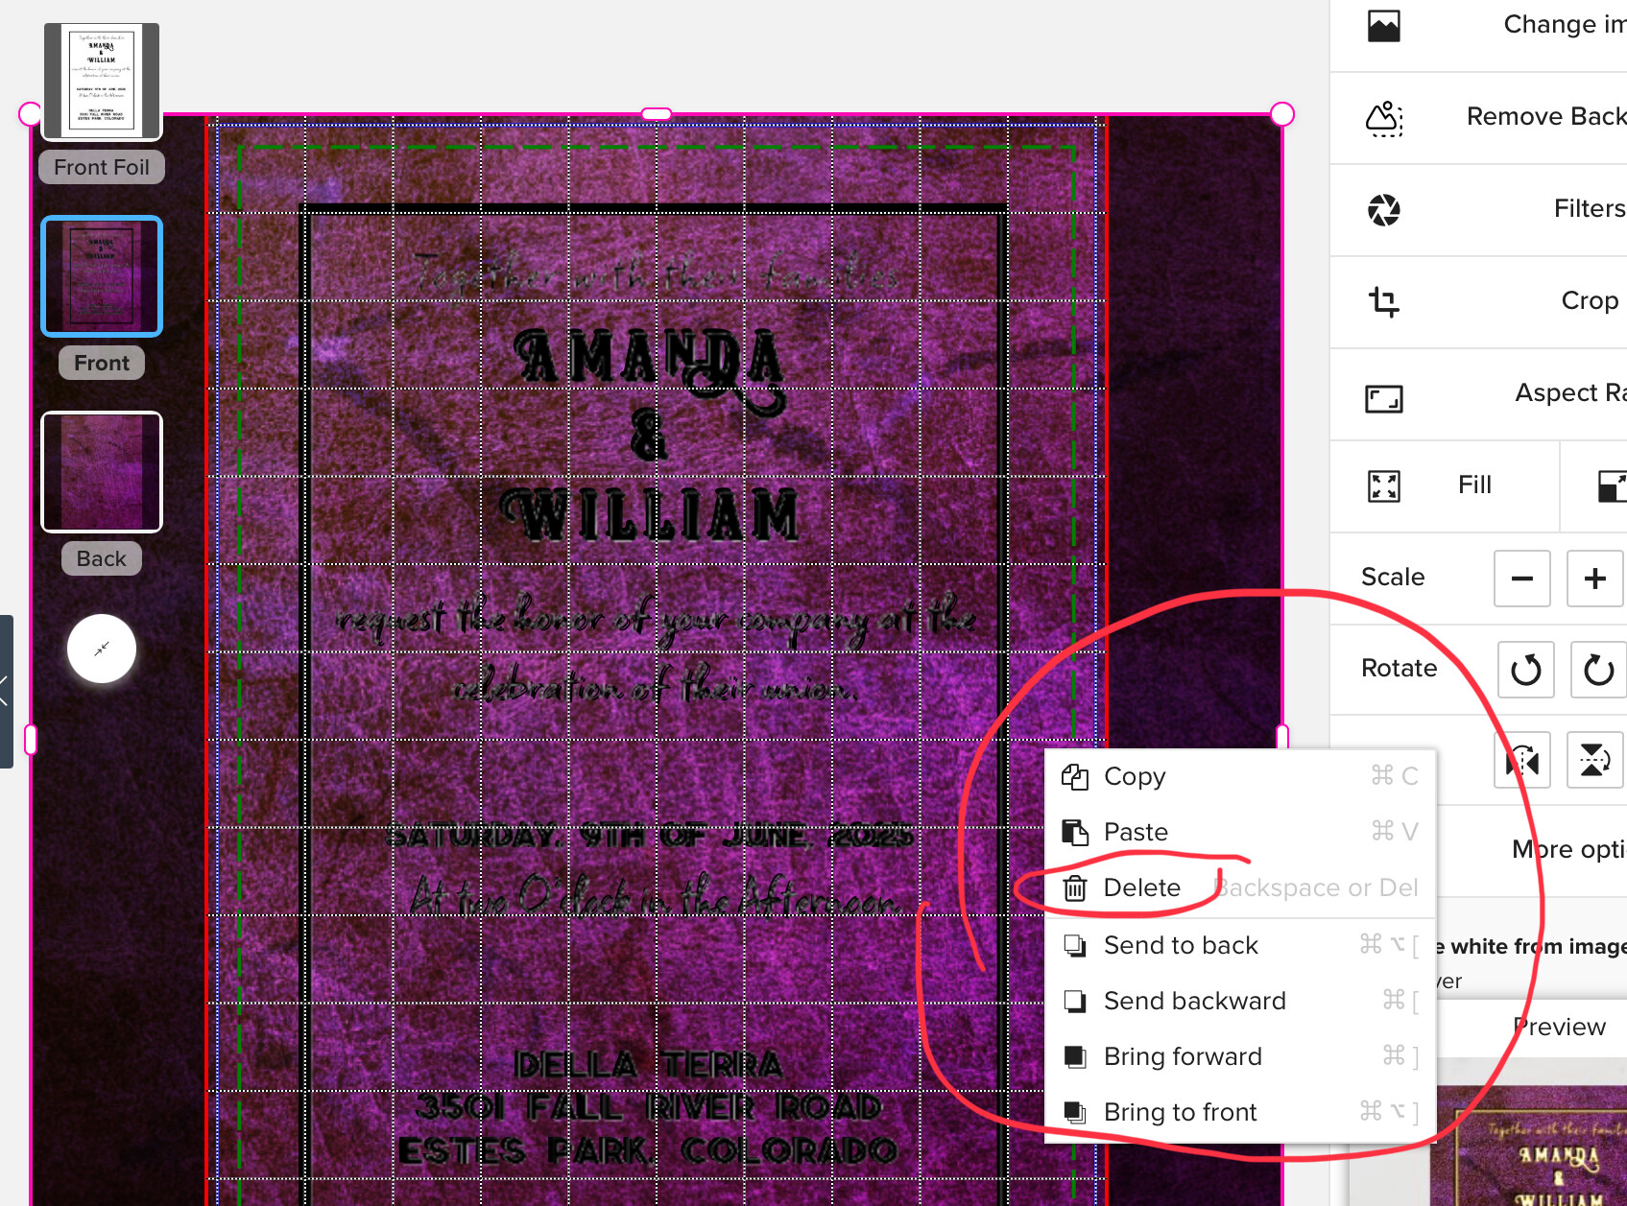This screenshot has height=1206, width=1627.
Task: Rotate image counterclockwise
Action: coord(1526,670)
